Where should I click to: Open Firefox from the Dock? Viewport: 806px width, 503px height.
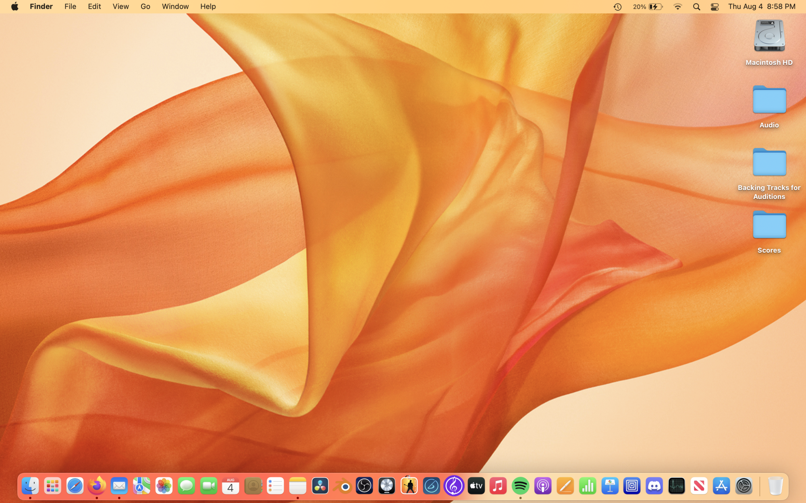coord(97,486)
